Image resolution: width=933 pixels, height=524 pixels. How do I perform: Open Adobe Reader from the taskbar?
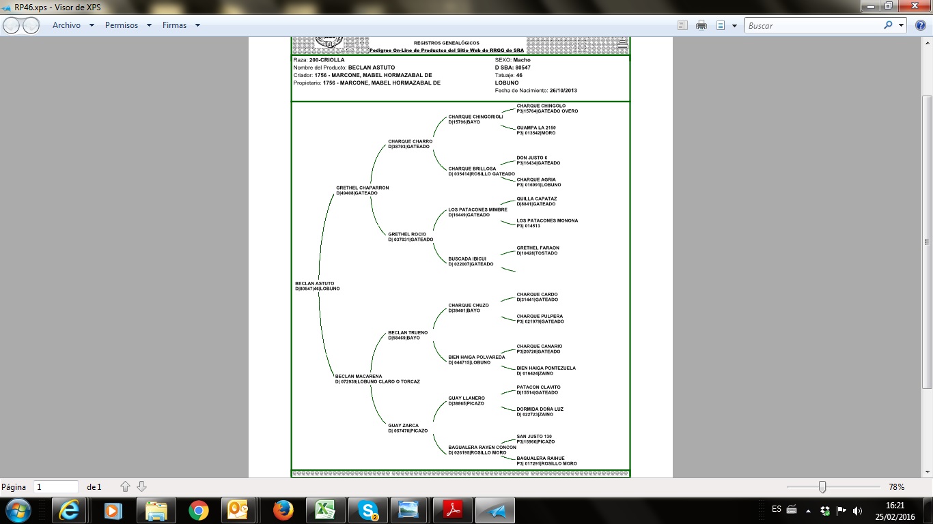pos(454,510)
